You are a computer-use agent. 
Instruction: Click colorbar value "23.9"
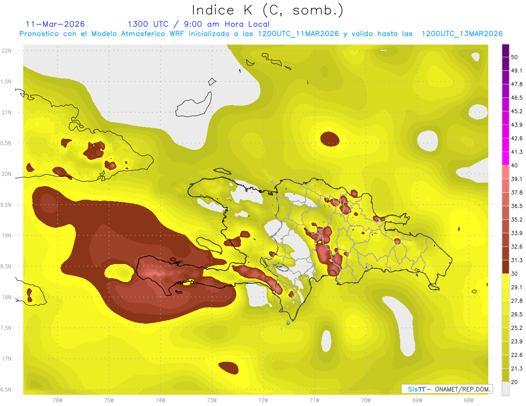click(517, 342)
